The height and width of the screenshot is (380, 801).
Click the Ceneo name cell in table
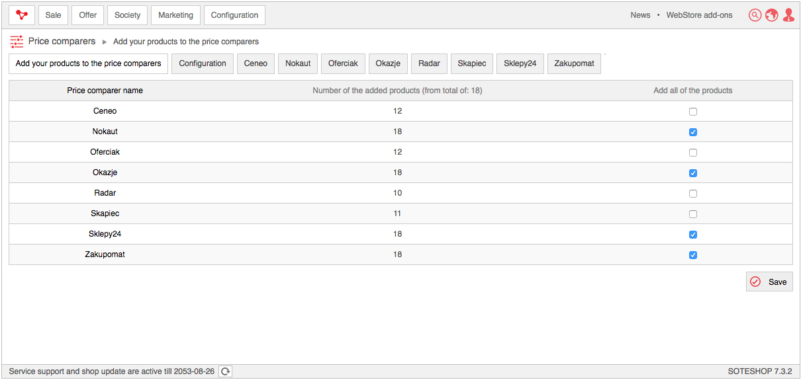(105, 111)
